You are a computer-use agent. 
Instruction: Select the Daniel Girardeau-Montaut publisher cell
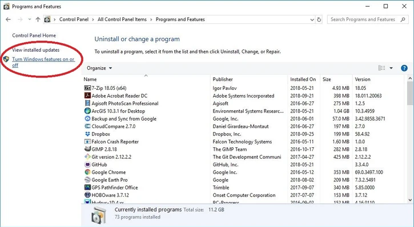tap(240, 126)
